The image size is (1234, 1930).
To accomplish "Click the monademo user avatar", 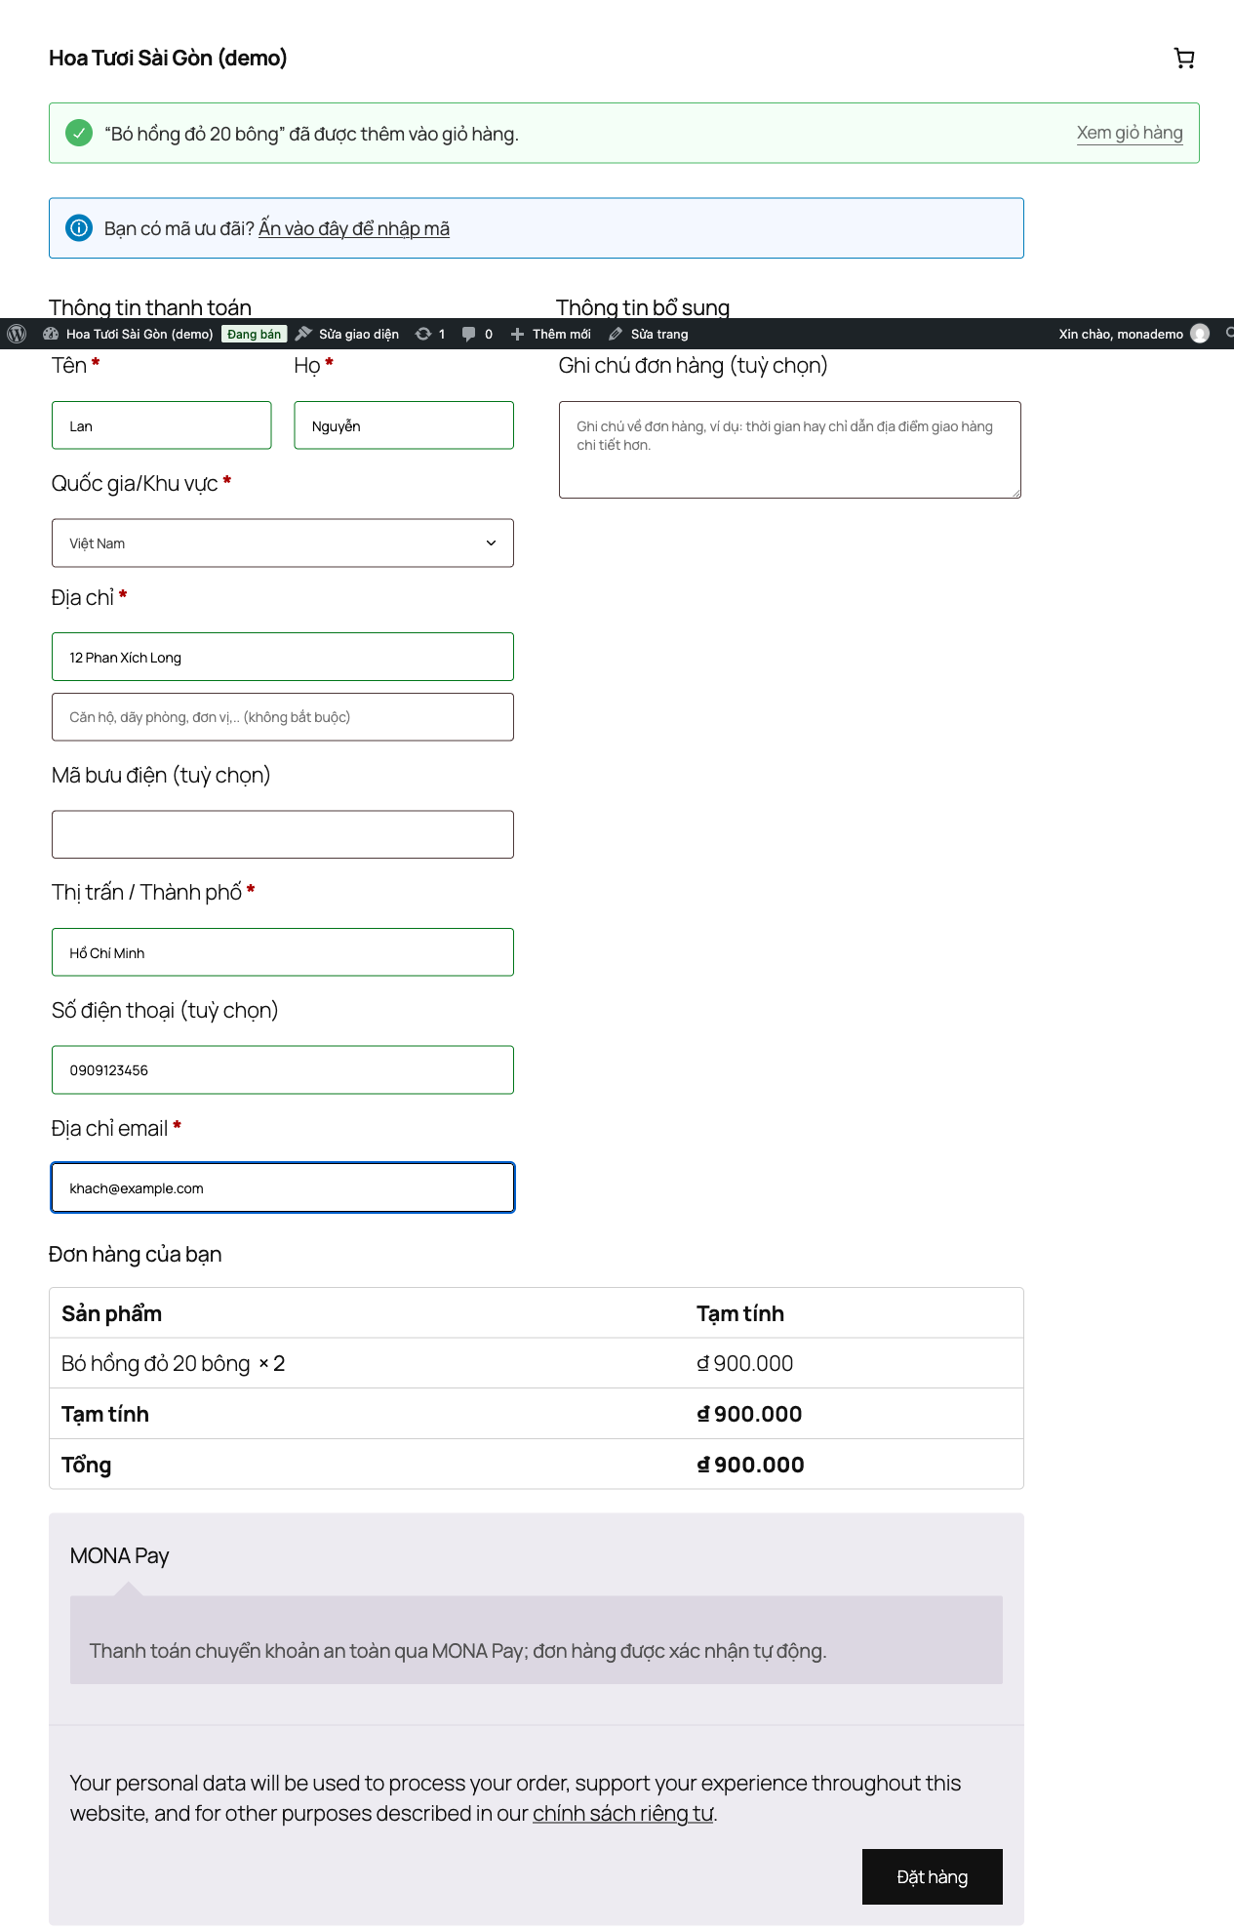I will pos(1200,334).
